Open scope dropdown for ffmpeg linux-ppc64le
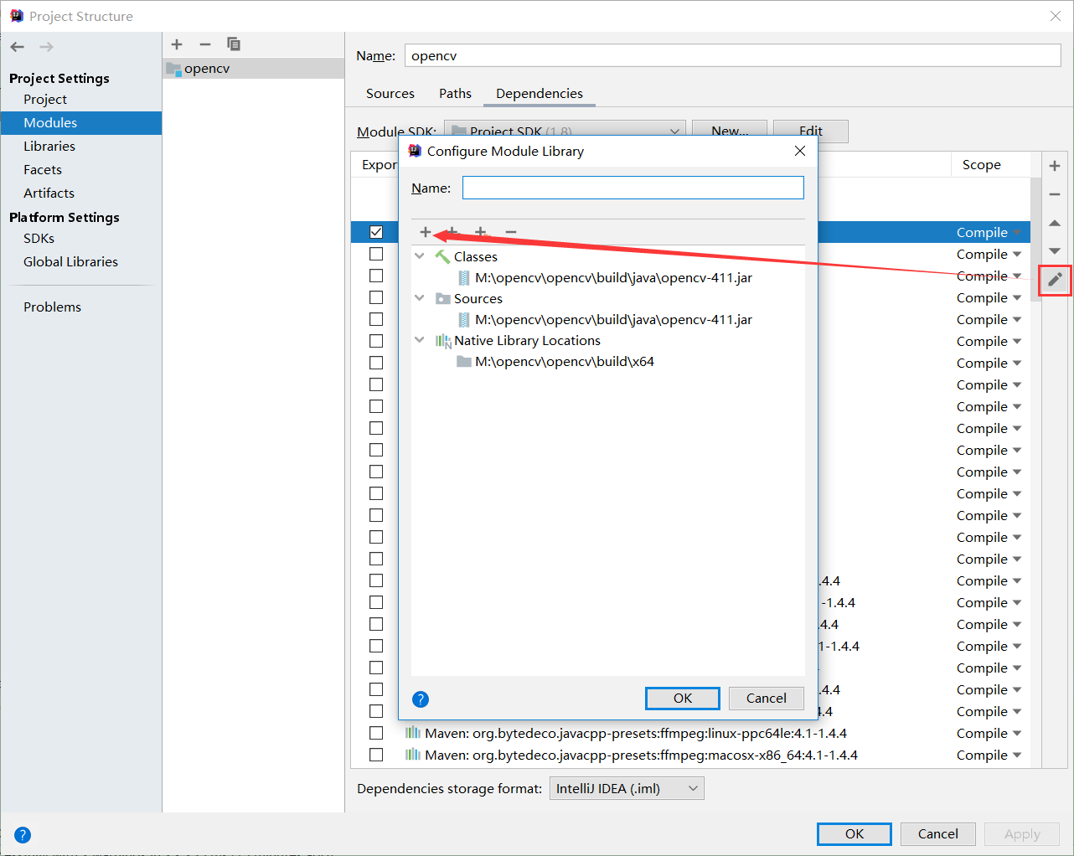 [989, 733]
